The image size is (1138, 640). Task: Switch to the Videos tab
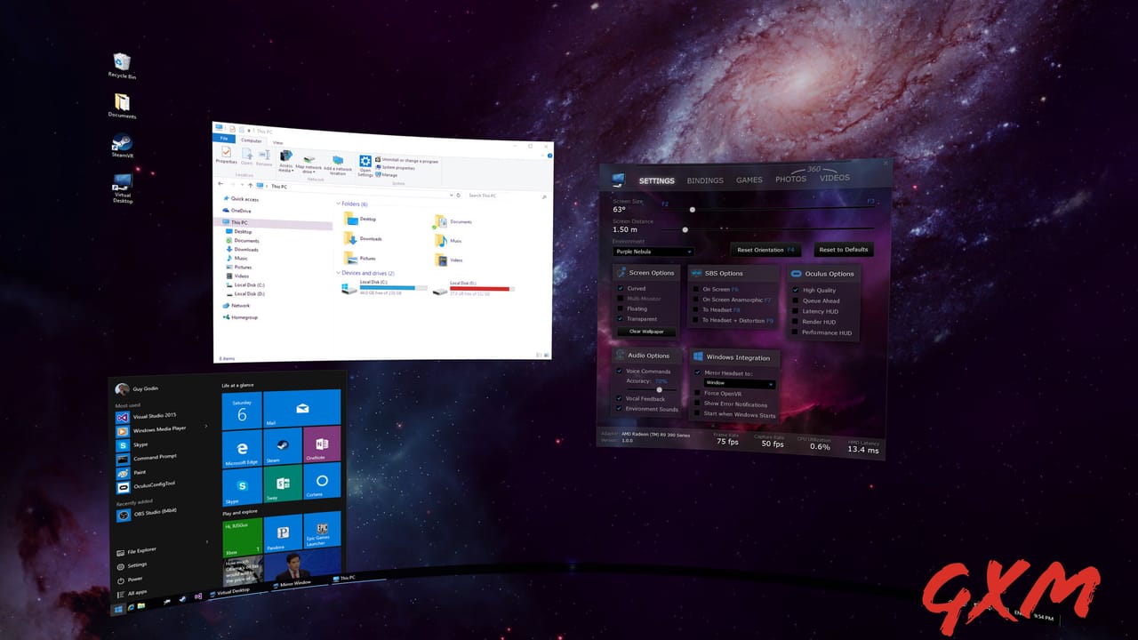pos(835,178)
